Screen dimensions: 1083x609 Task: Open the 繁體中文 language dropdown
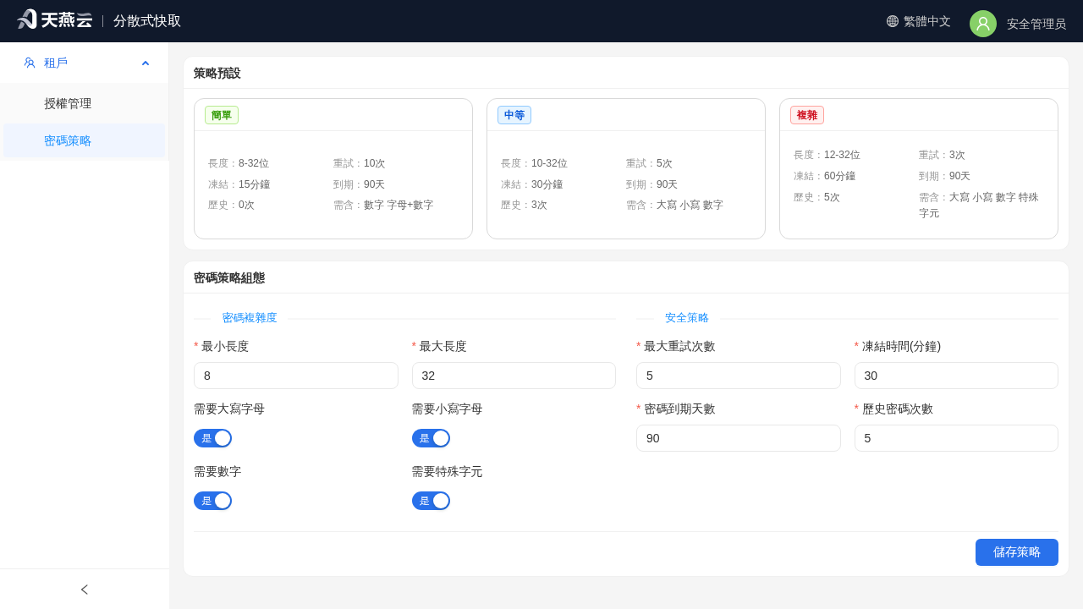click(919, 21)
